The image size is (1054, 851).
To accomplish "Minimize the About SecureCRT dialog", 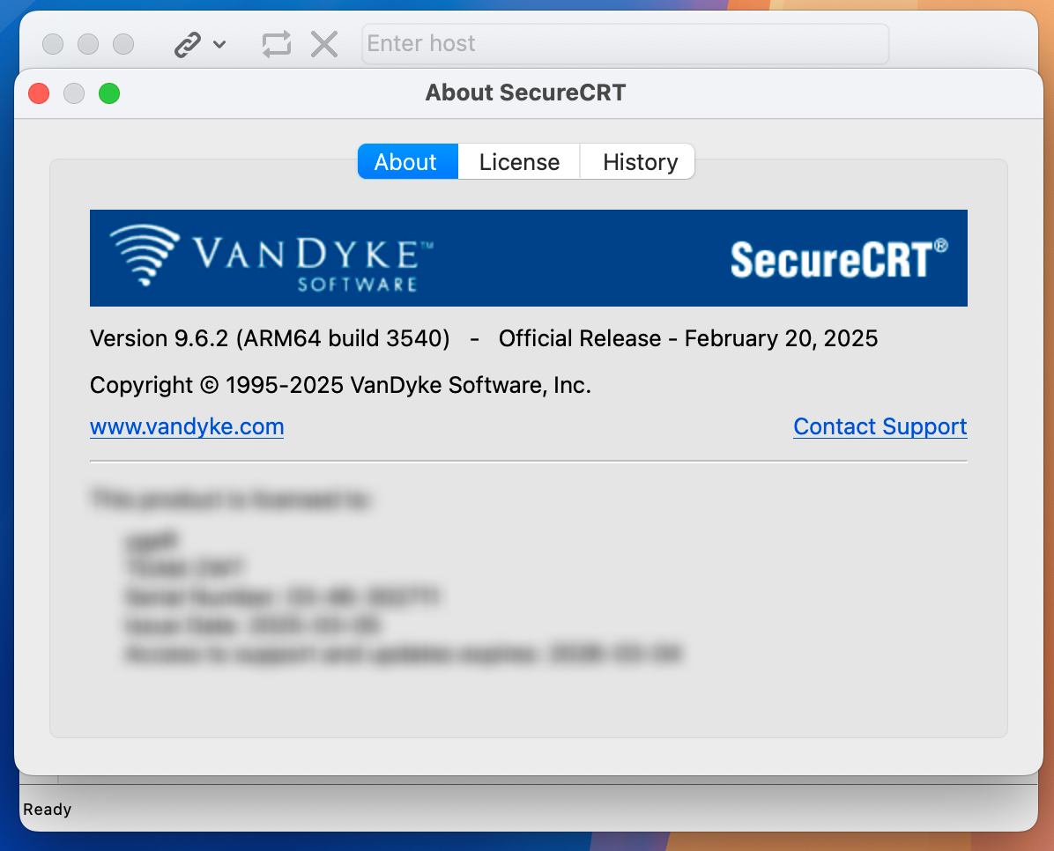I will click(x=74, y=92).
